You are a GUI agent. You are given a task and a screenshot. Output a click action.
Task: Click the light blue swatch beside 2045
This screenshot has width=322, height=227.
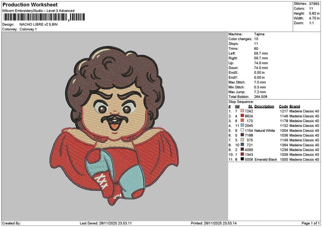pos(243,126)
